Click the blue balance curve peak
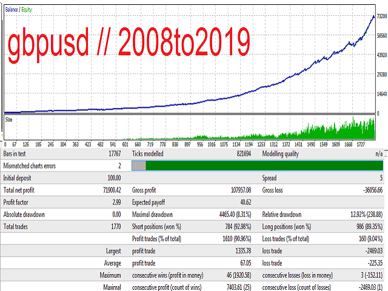The image size is (388, 291). [x=373, y=16]
